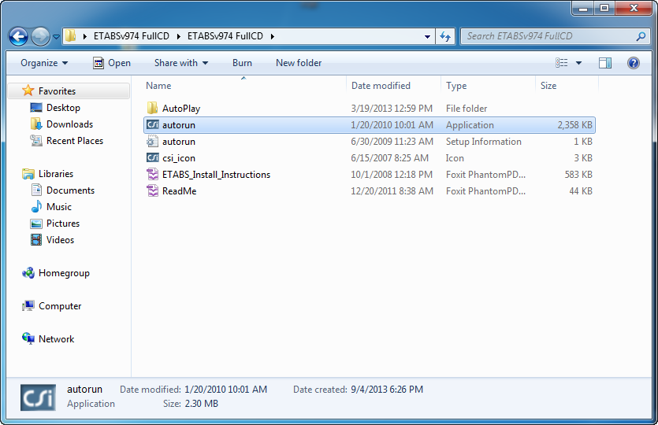Click the Music note icon
658x425 pixels.
coord(36,206)
